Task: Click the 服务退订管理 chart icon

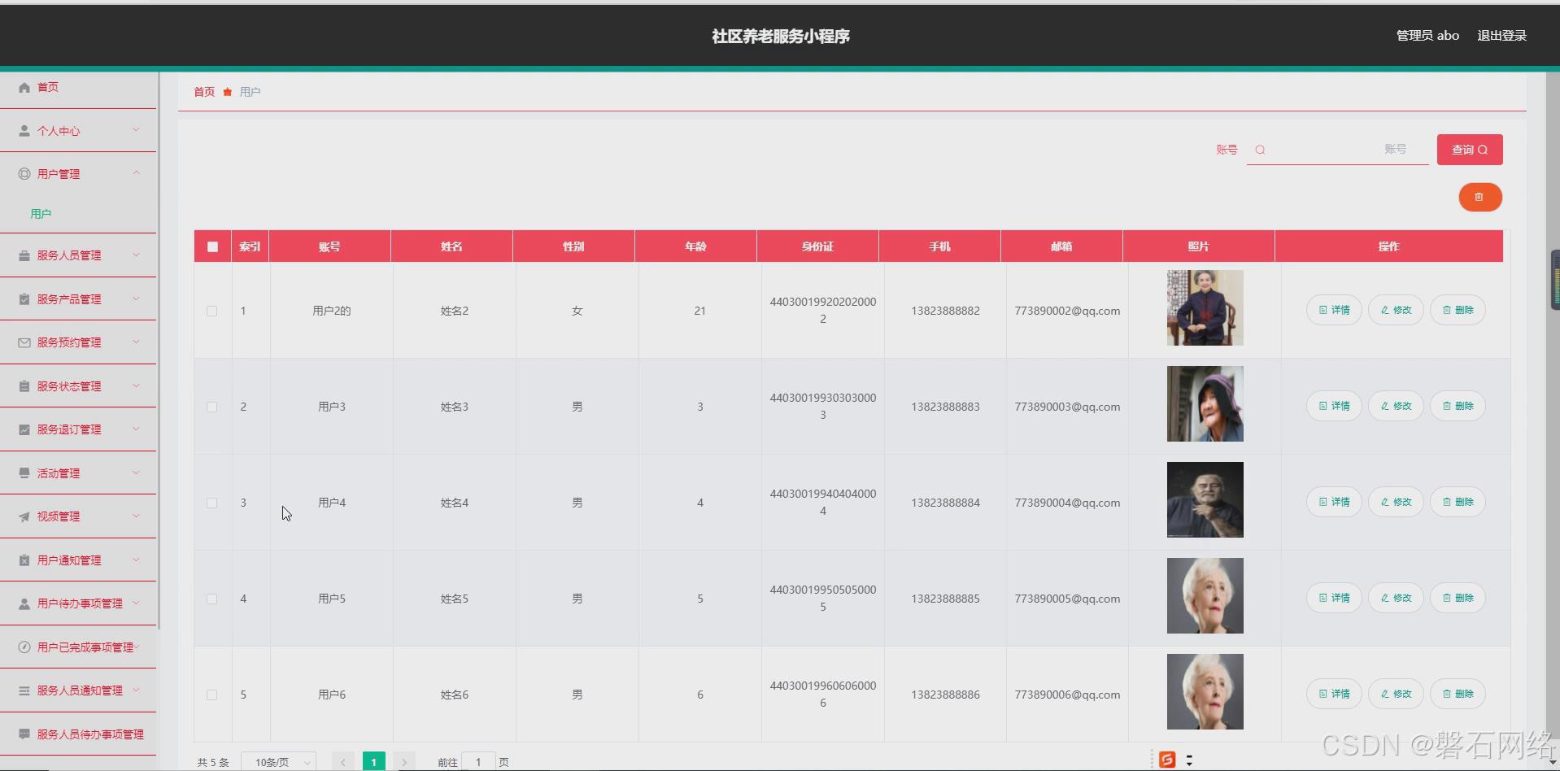Action: point(24,429)
